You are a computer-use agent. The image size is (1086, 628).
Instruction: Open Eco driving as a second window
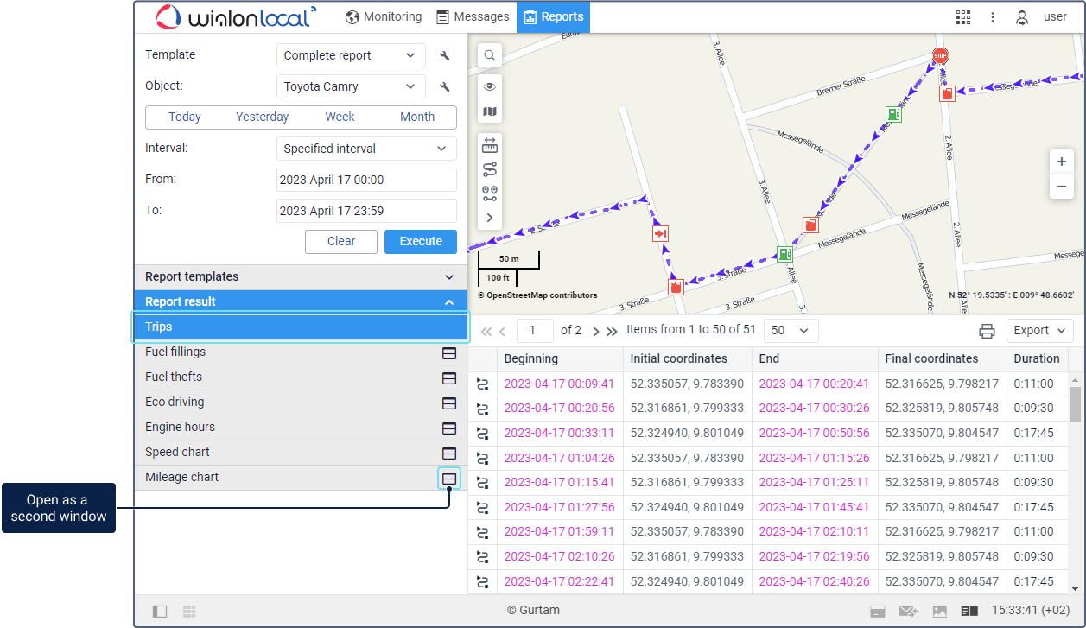pos(449,403)
